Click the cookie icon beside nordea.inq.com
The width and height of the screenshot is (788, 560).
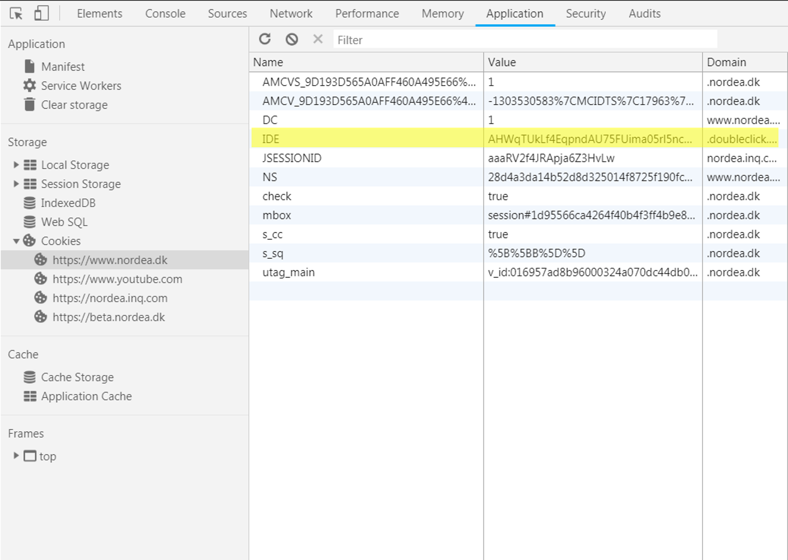click(41, 298)
